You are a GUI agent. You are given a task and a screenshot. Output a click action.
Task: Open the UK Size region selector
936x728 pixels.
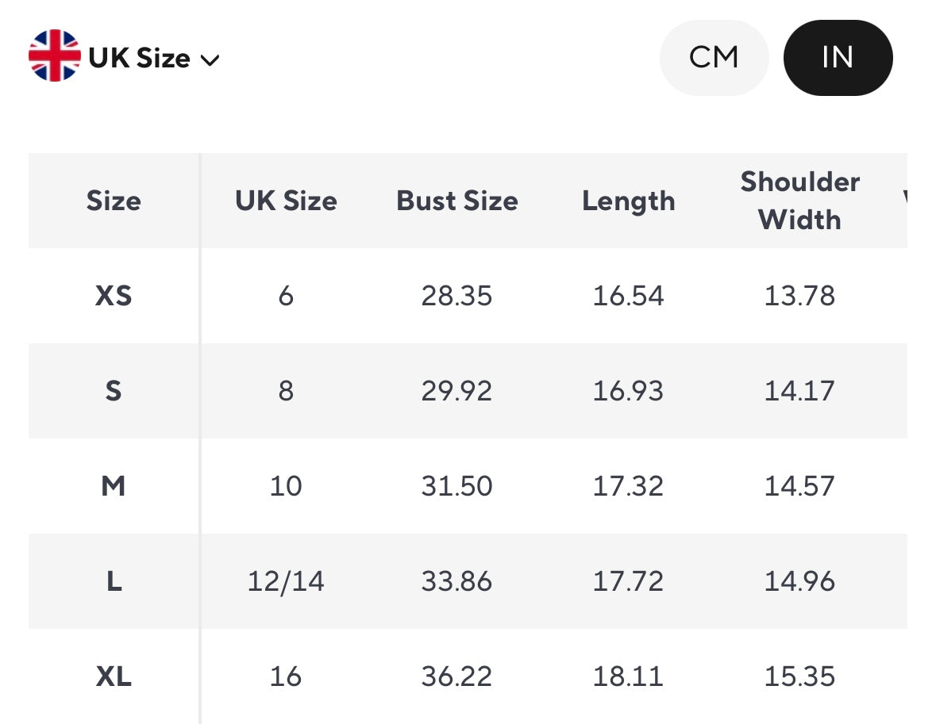point(140,58)
